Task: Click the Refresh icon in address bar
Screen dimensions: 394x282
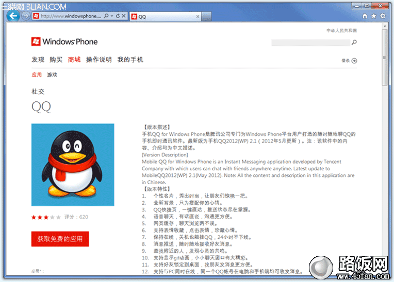Action: point(118,16)
